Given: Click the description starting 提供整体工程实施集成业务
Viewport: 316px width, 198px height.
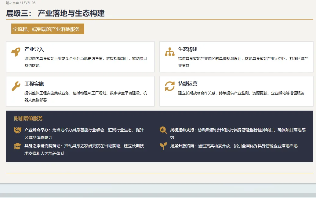Looking at the screenshot, I should coord(86,96).
